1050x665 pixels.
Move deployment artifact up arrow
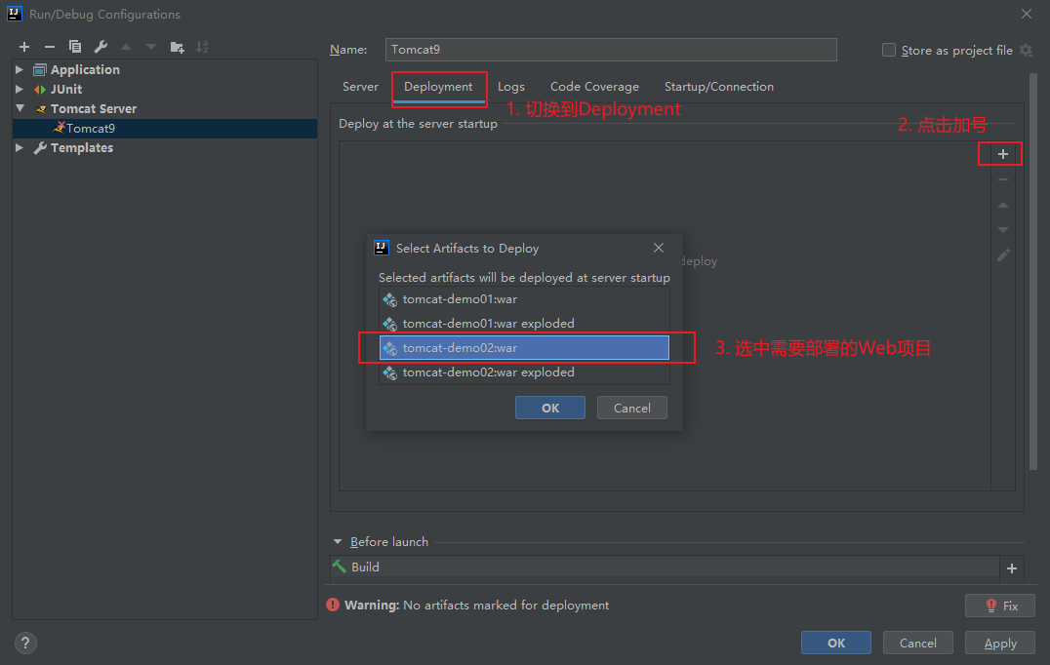click(1002, 205)
